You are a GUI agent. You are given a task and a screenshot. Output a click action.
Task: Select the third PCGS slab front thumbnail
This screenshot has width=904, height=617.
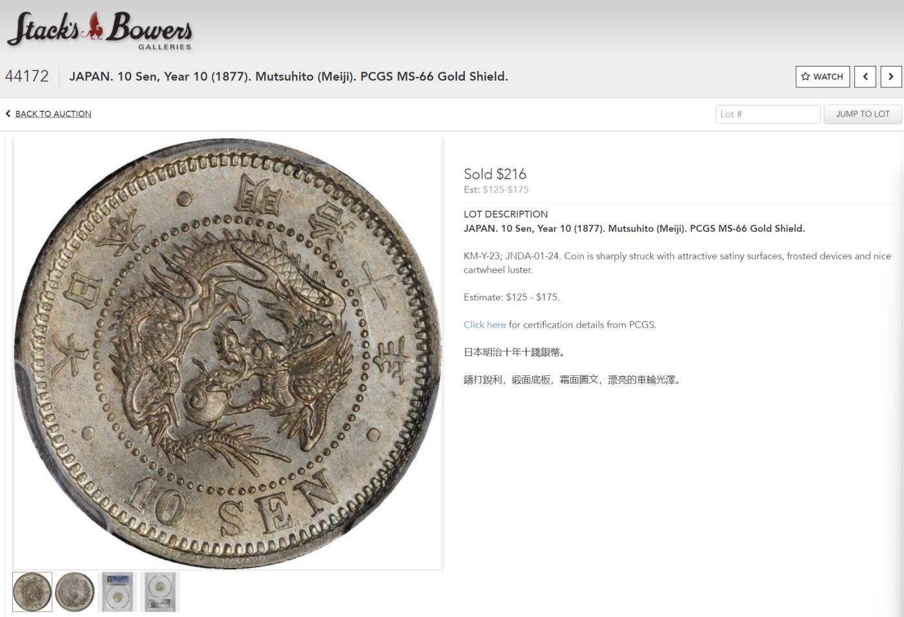[x=118, y=592]
